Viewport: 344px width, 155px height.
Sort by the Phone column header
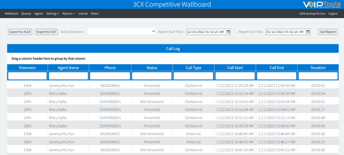(110, 68)
